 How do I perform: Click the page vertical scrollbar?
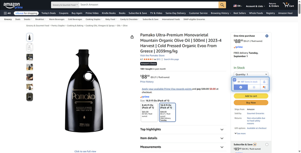point(299,77)
